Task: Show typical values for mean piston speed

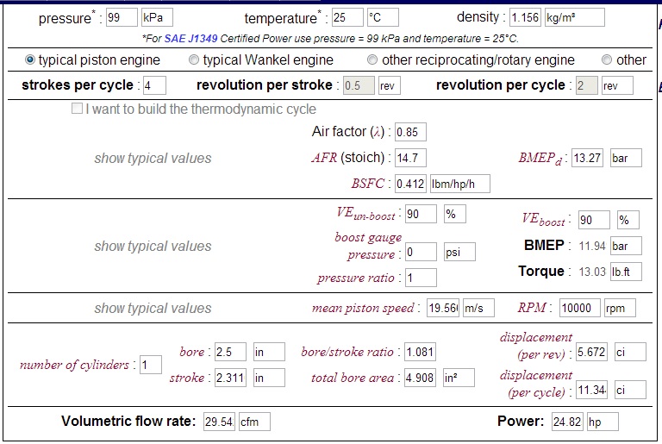Action: click(x=153, y=309)
